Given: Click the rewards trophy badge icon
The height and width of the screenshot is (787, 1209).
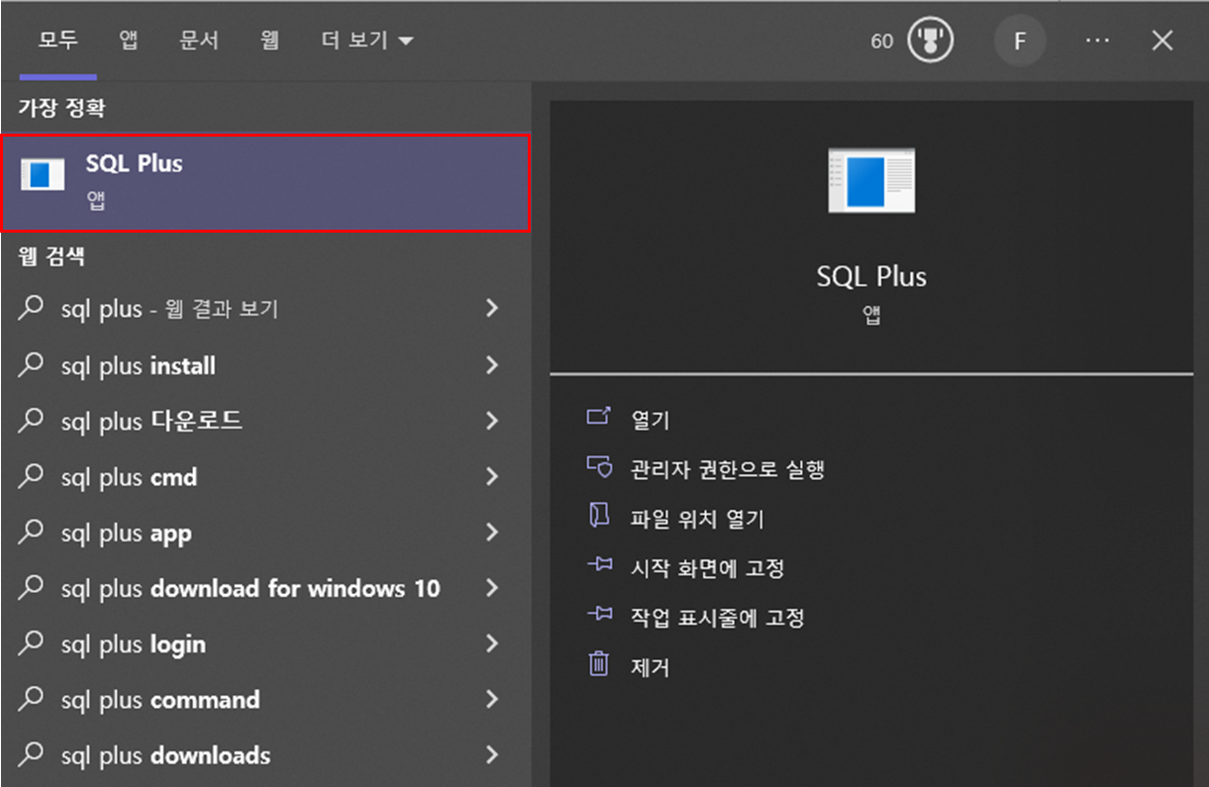Looking at the screenshot, I should click(931, 41).
